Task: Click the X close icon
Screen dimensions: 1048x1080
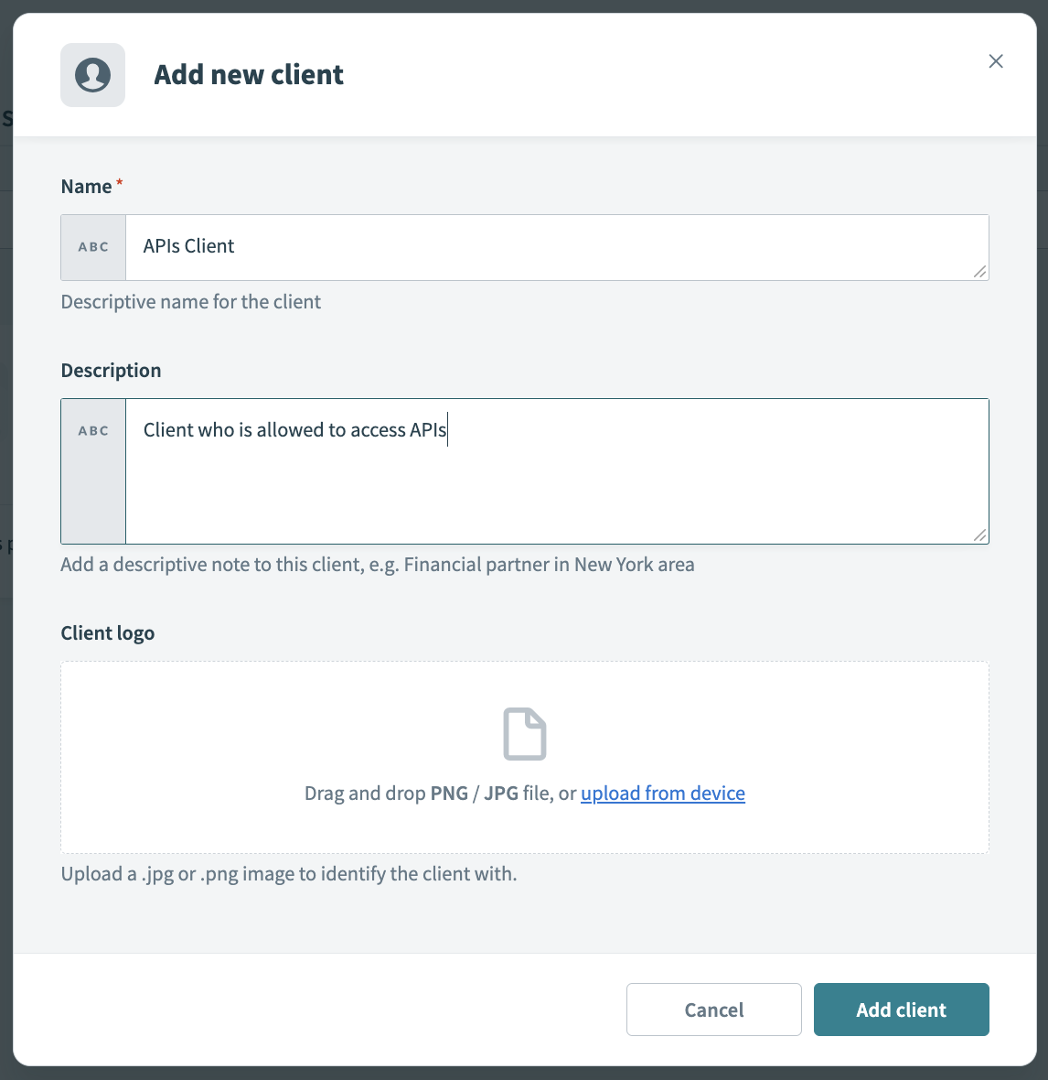Action: (x=995, y=61)
